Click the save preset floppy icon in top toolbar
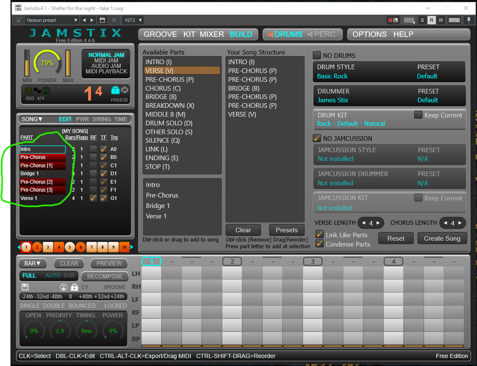The height and width of the screenshot is (366, 477). [x=103, y=20]
